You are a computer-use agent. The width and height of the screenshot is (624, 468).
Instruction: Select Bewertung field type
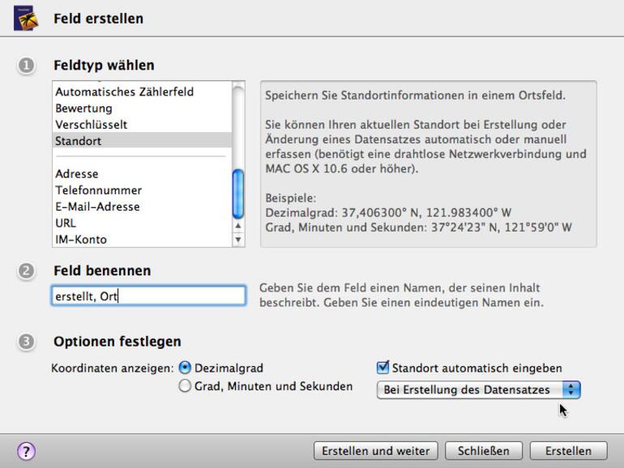click(x=142, y=108)
